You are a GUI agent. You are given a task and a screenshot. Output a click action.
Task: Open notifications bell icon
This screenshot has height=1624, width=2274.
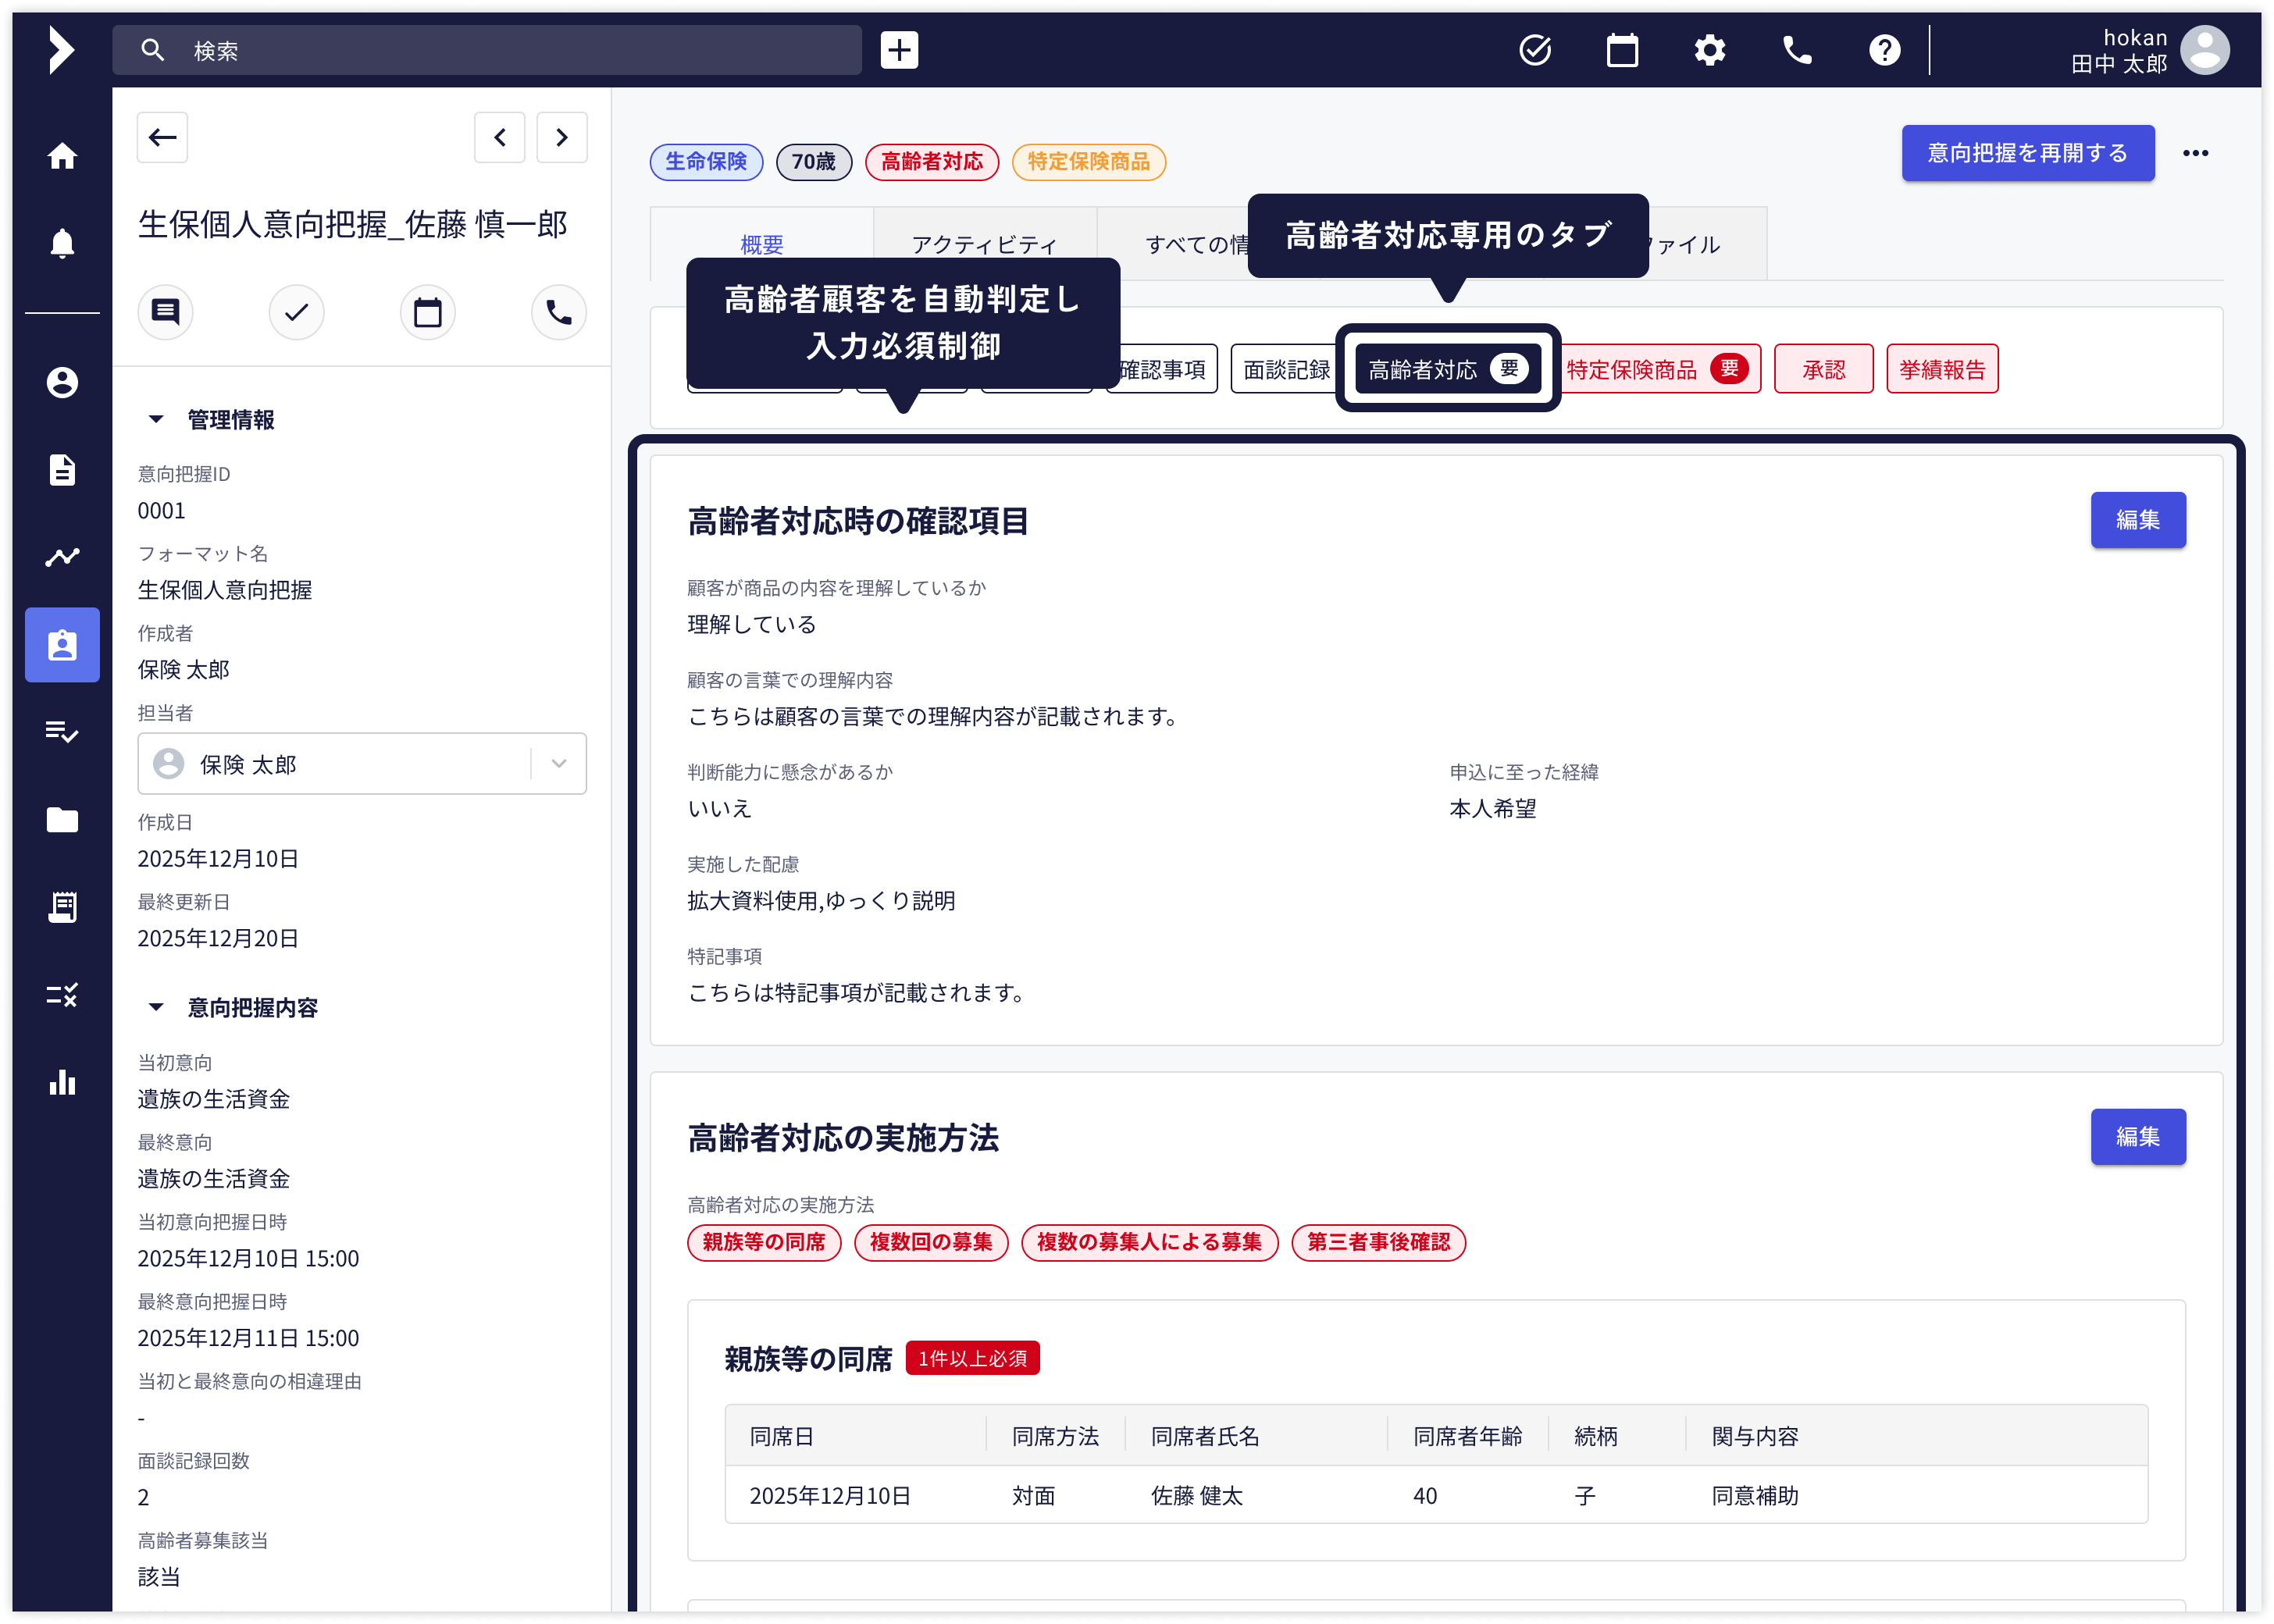[62, 243]
